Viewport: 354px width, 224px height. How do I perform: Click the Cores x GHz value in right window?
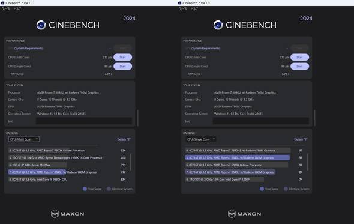[233, 100]
